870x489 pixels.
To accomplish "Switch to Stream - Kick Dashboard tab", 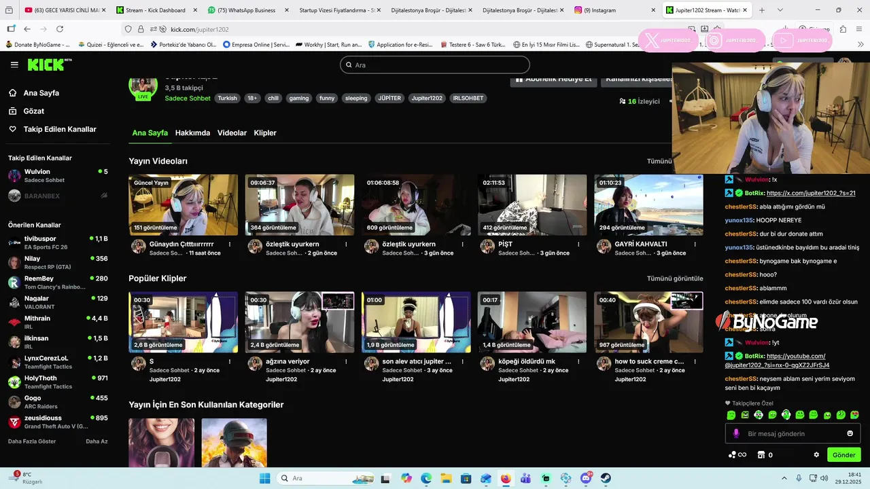I will pyautogui.click(x=156, y=10).
